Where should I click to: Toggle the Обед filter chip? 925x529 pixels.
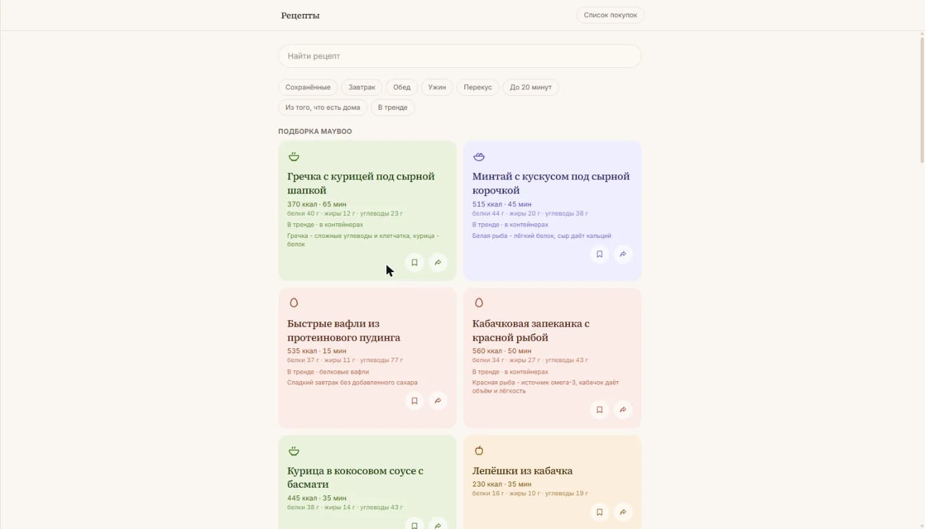coord(402,87)
